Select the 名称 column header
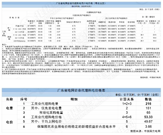Screen dimensions: 163x135 pos(9,99)
